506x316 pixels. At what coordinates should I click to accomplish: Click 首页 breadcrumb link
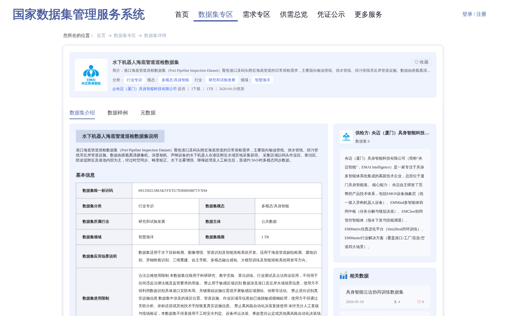point(101,35)
